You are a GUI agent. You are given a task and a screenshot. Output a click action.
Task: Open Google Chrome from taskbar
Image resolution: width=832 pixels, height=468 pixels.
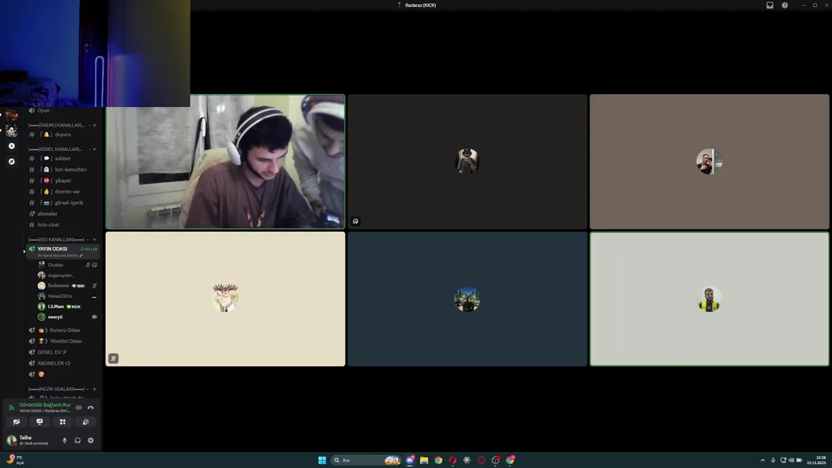coord(438,460)
